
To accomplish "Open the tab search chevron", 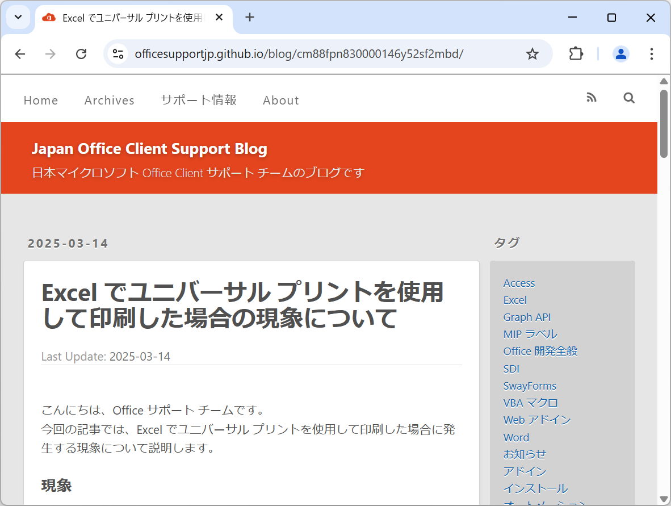I will [18, 17].
